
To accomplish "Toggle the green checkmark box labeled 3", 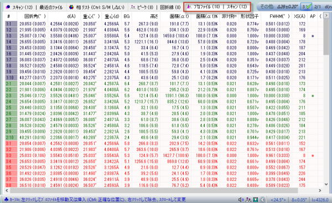I will point(307,7).
